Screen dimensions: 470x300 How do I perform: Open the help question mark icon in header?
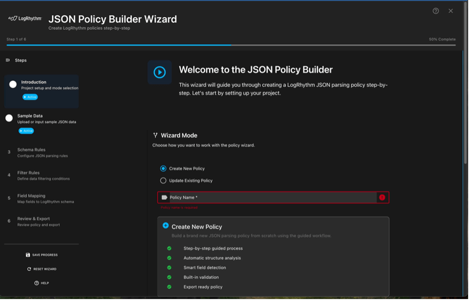click(x=435, y=11)
